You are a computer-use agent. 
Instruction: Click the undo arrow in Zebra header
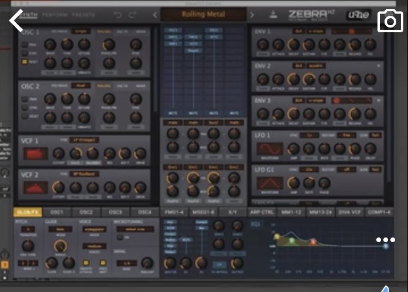coord(118,15)
